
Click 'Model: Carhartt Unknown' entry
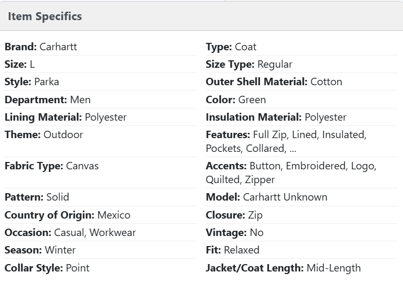point(302,197)
